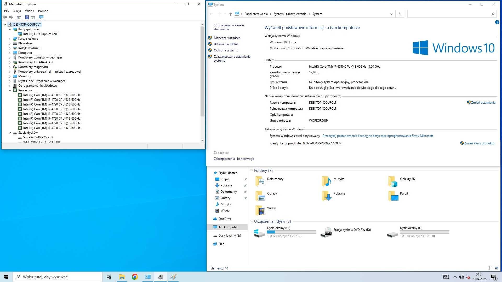
Task: Click the search magnifier in System window
Action: point(493,14)
